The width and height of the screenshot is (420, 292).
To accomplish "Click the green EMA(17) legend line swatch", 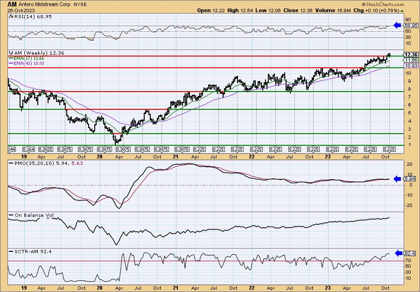I will (x=11, y=58).
